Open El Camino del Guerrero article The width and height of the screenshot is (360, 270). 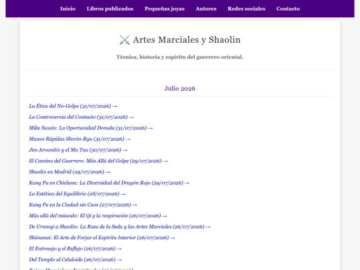coord(98,161)
